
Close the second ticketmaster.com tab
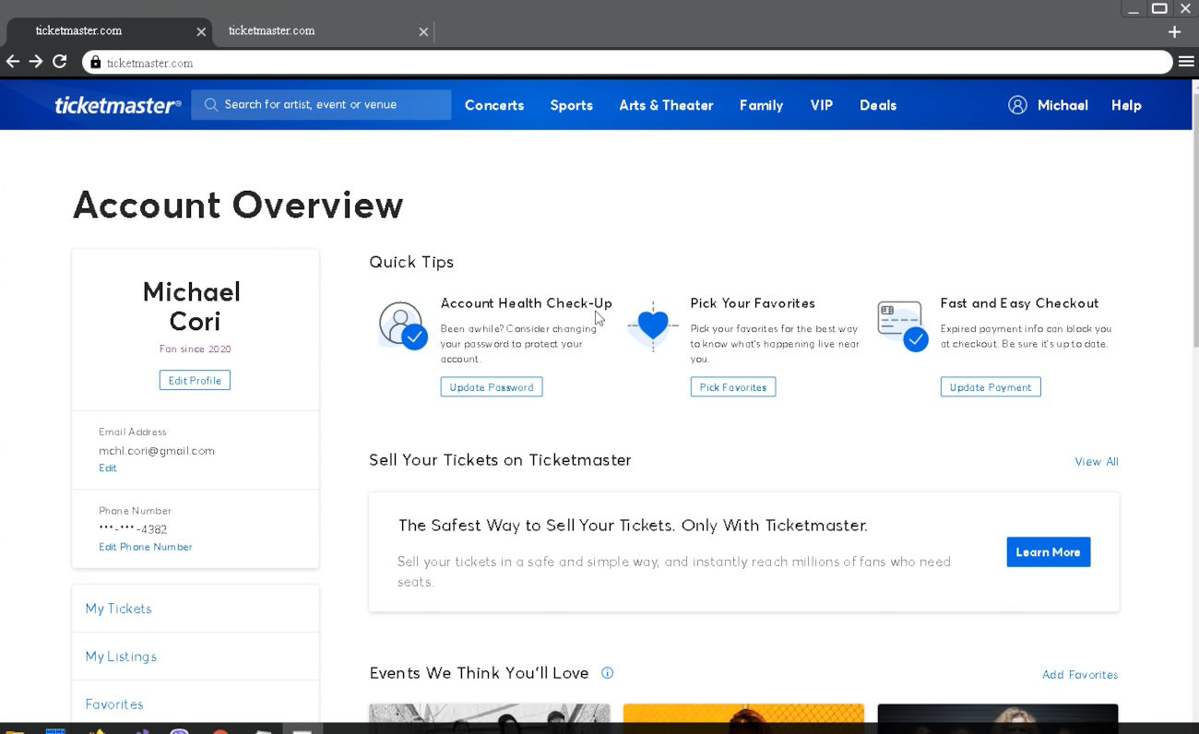point(423,31)
